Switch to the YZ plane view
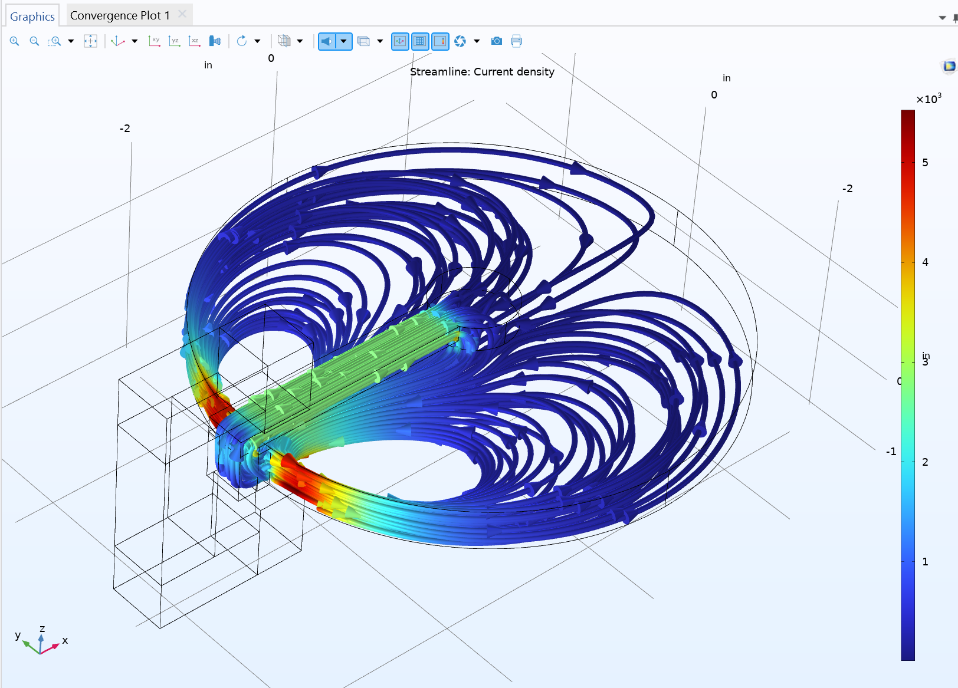The image size is (958, 688). pos(174,41)
